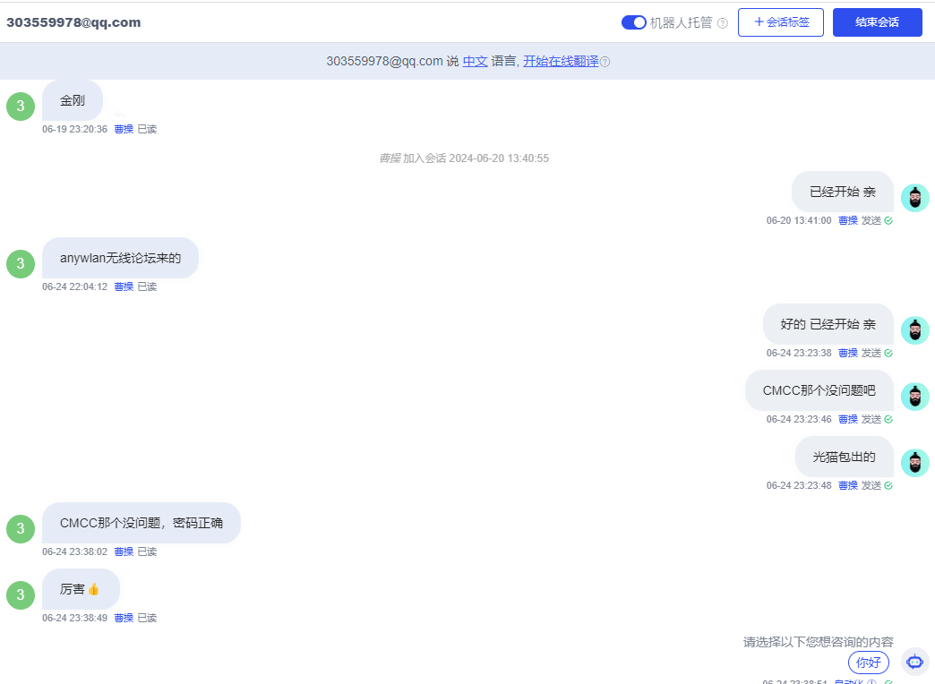Check sent-status icon at 06-24 23:23:46
The width and height of the screenshot is (935, 684).
[888, 419]
